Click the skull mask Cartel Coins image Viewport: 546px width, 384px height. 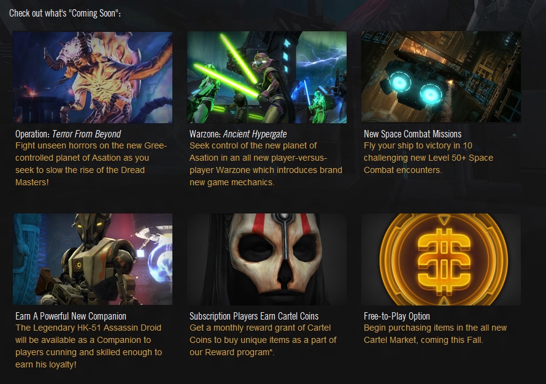pyautogui.click(x=267, y=259)
